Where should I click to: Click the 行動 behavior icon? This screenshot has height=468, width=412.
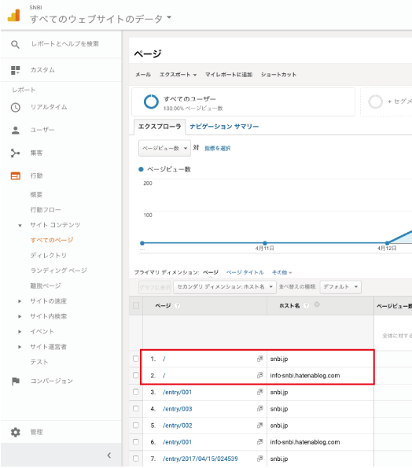pos(15,176)
